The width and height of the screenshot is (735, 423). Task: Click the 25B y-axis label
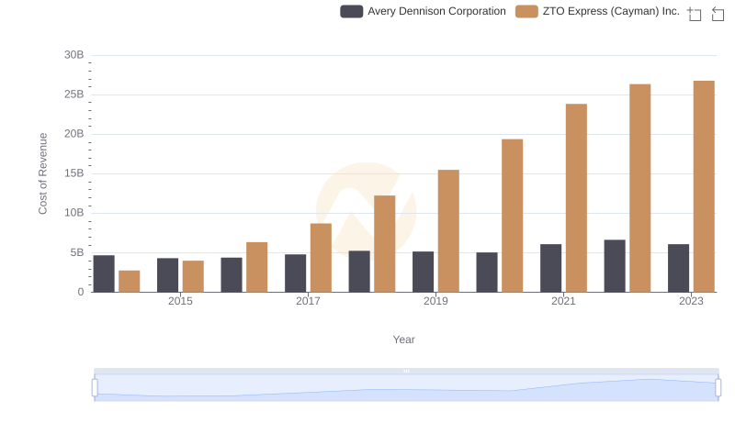74,95
